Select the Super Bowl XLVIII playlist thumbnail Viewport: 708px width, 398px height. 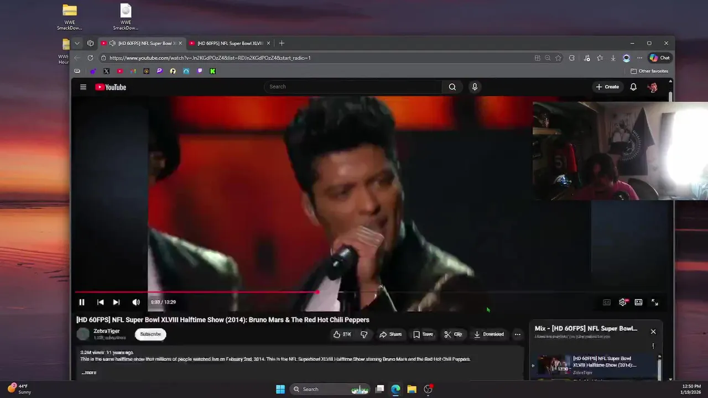(554, 365)
